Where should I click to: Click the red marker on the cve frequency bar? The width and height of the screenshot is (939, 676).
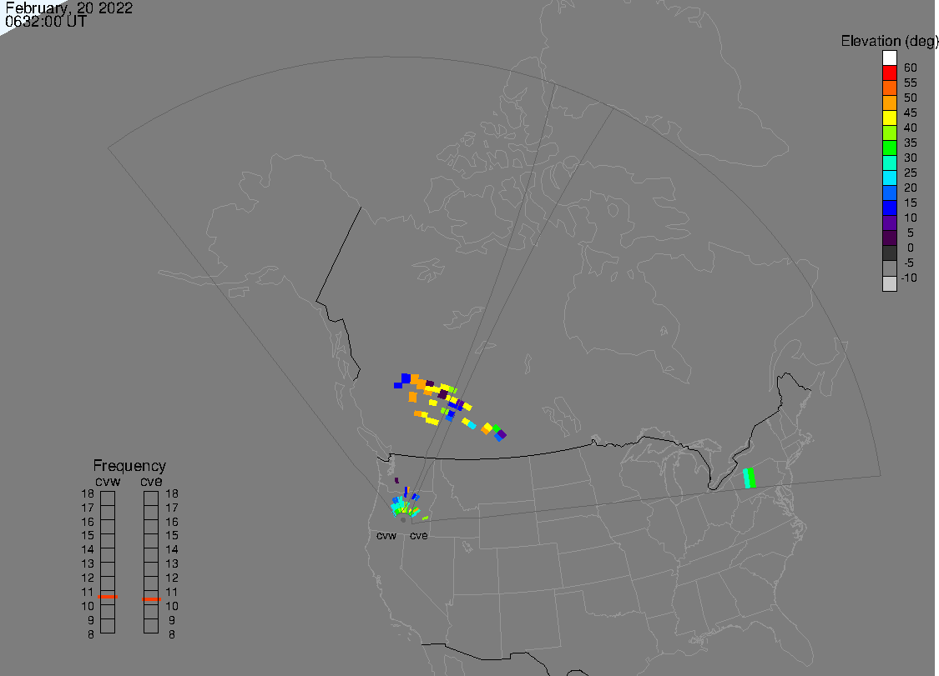coord(151,598)
